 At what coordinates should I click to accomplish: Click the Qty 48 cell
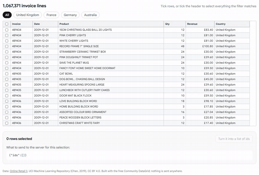pos(175,46)
